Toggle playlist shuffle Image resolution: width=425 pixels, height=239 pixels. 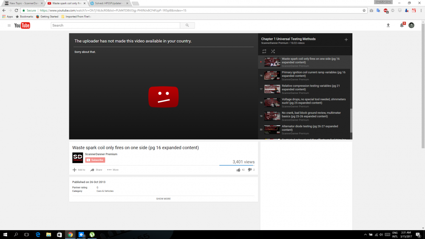[273, 51]
